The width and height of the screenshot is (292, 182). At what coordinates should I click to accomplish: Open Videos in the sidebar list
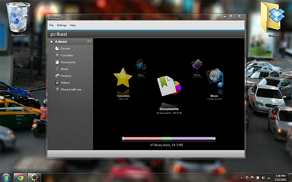pos(65,83)
